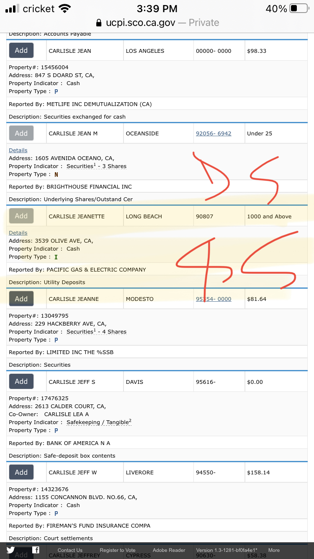This screenshot has width=314, height=559.
Task: Select the 3:39 PM clock
Action: click(x=157, y=8)
